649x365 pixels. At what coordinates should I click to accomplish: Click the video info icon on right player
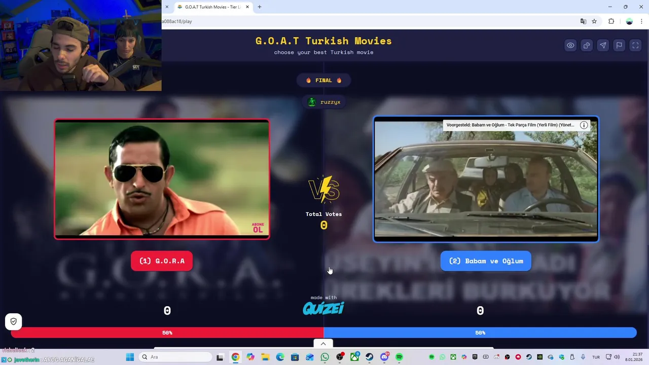tap(584, 125)
